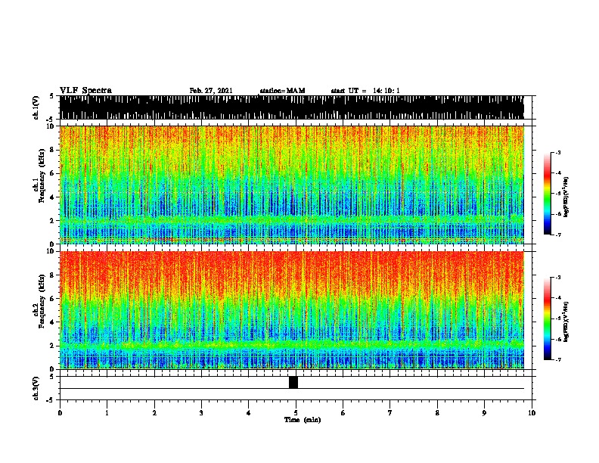The image size is (599, 463).
Task: Click the ch.1 voltage waveform panel
Action: tap(291, 107)
